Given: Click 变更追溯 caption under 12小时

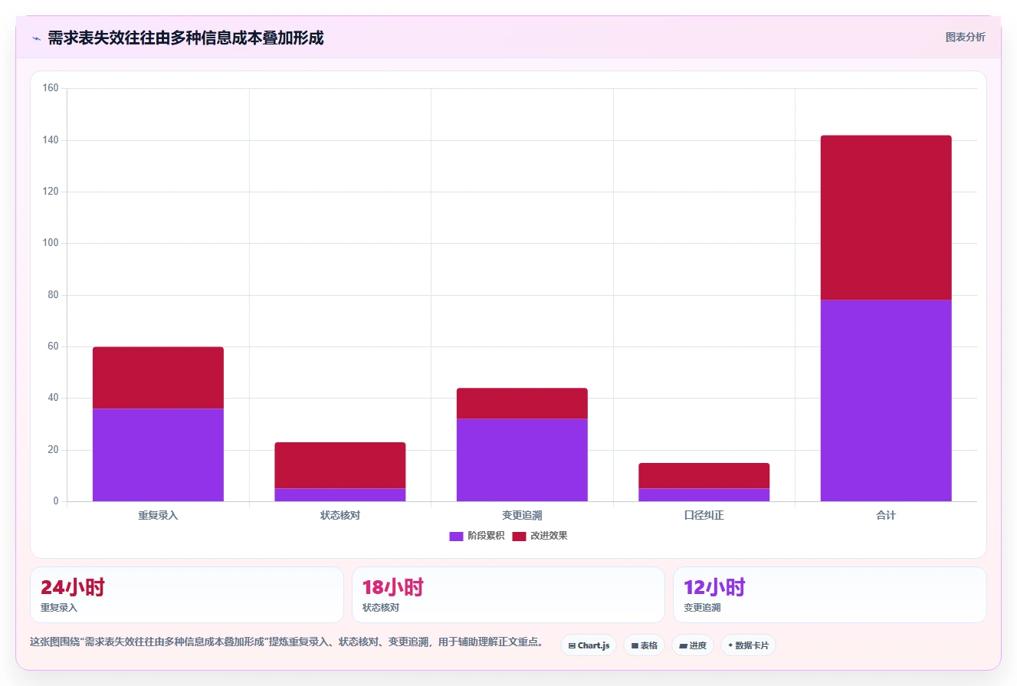Looking at the screenshot, I should pyautogui.click(x=702, y=608).
